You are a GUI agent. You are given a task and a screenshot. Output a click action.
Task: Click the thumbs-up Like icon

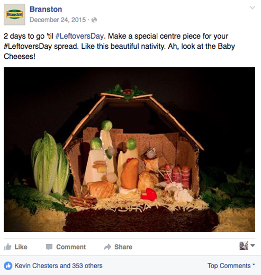click(x=8, y=247)
